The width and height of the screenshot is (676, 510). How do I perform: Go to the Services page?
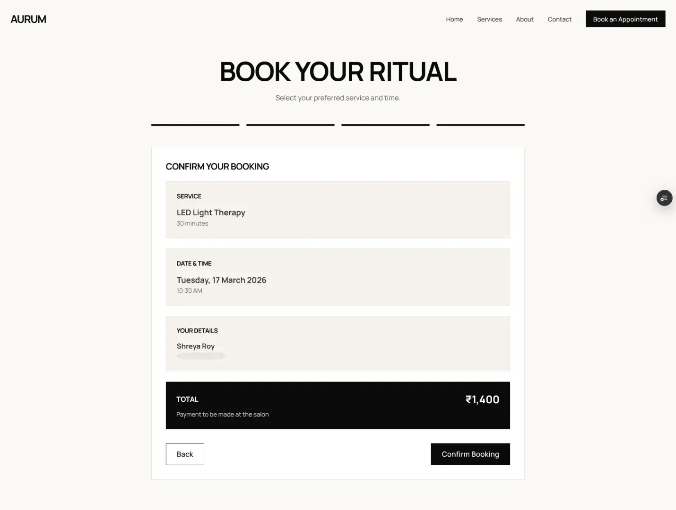tap(489, 19)
